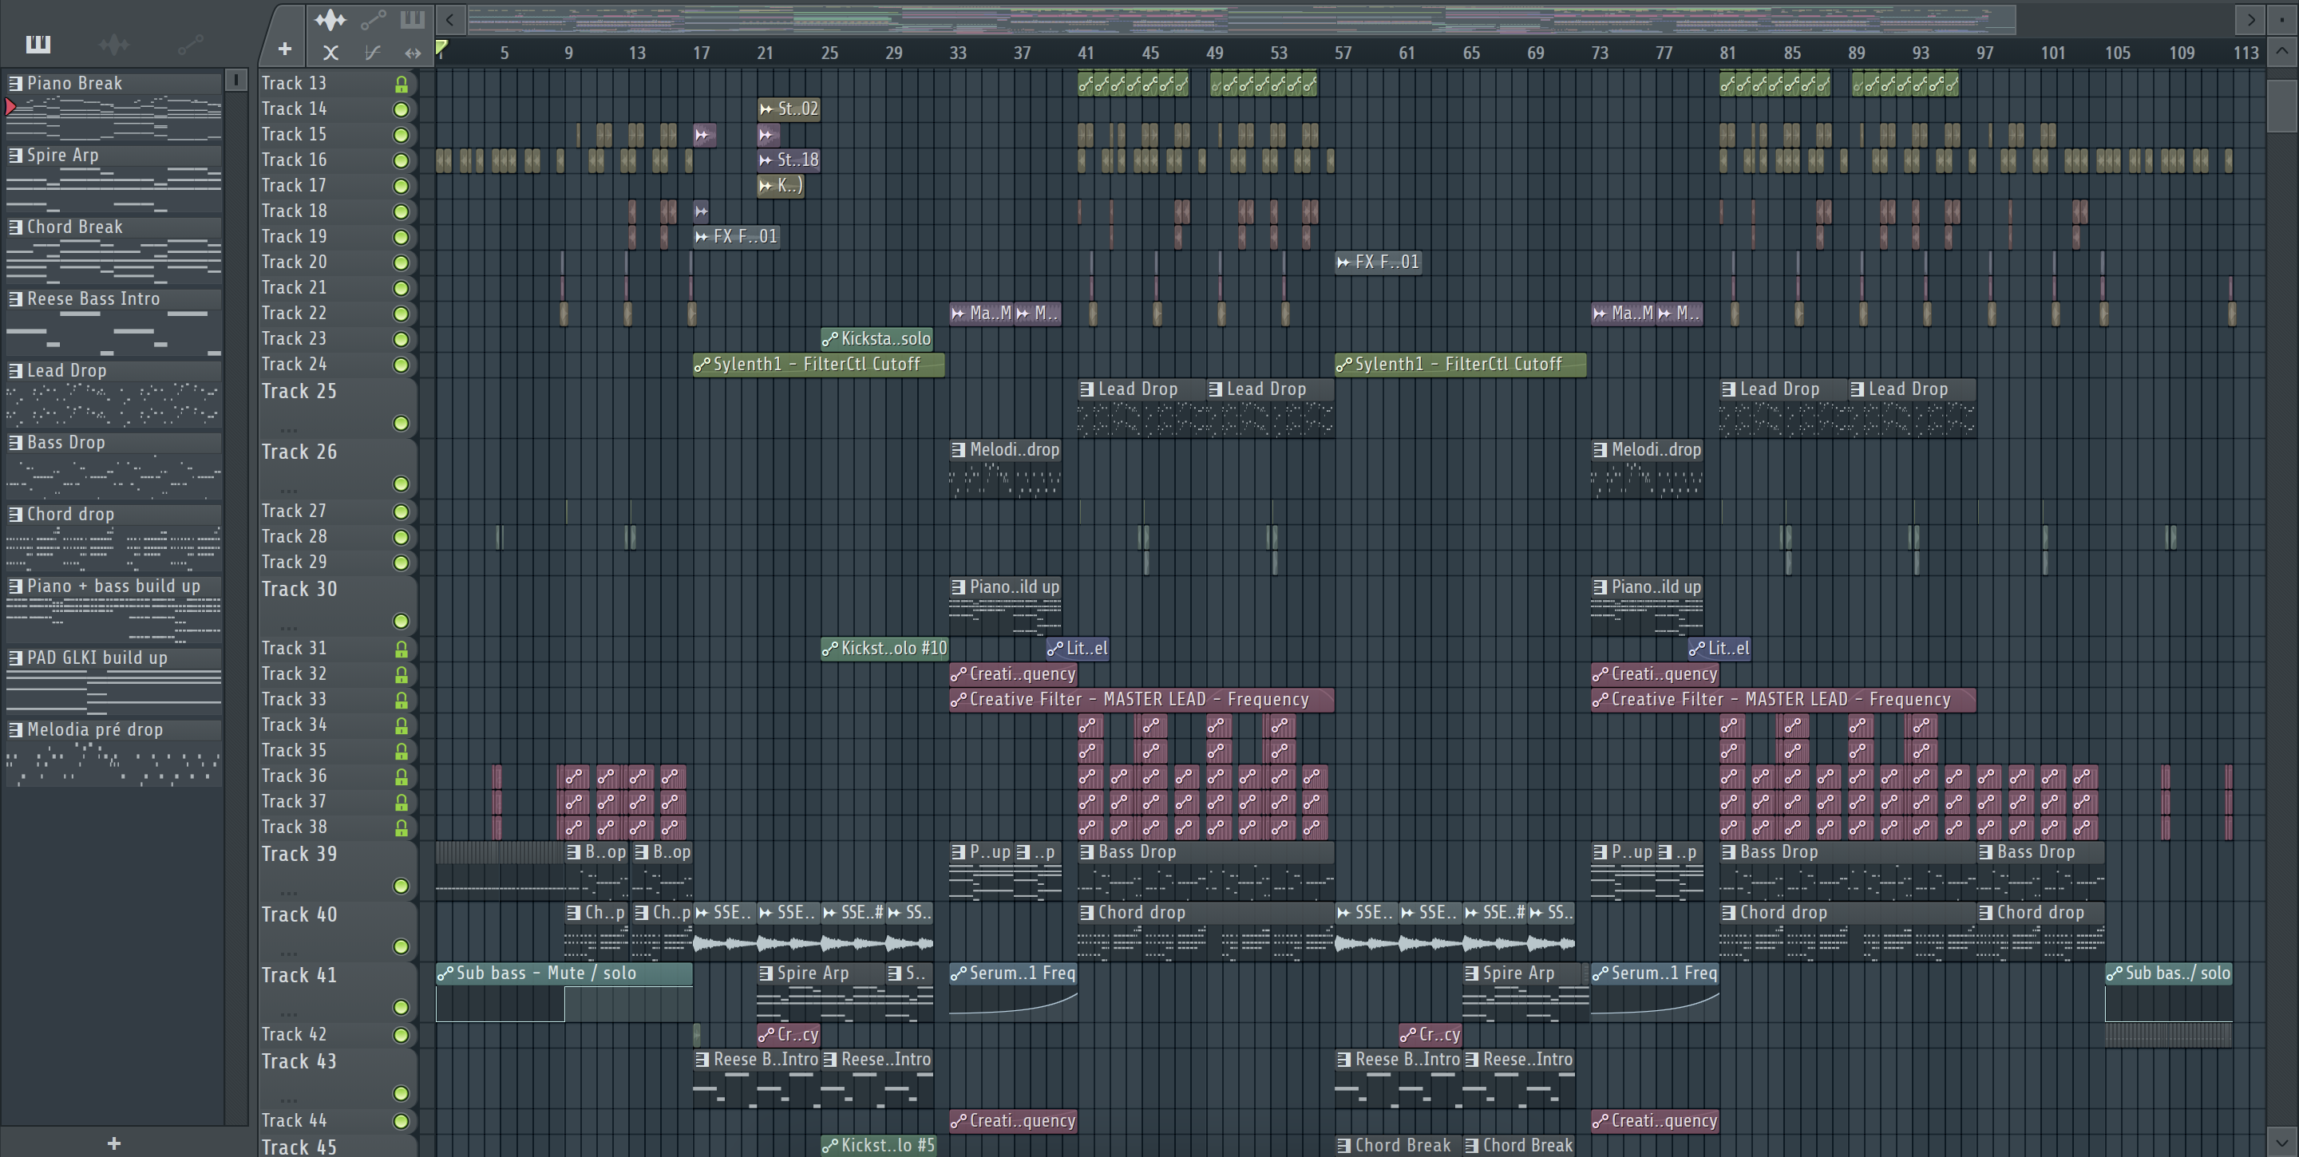Viewport: 2299px width, 1157px height.
Task: Open clip menu icon of Kicksta..solo clip
Action: click(830, 339)
